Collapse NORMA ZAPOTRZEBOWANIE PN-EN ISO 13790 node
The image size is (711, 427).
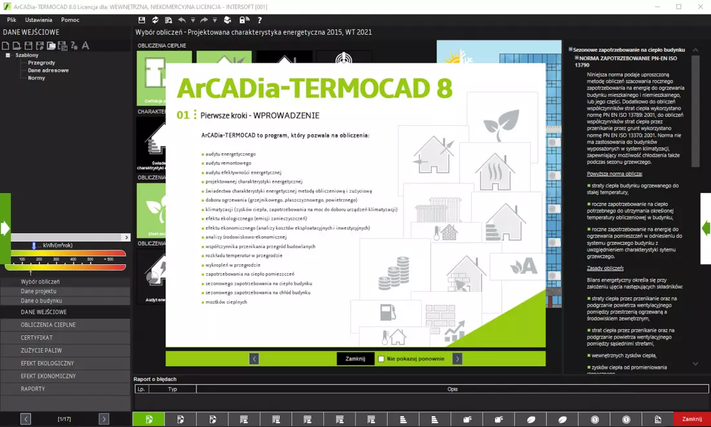577,58
